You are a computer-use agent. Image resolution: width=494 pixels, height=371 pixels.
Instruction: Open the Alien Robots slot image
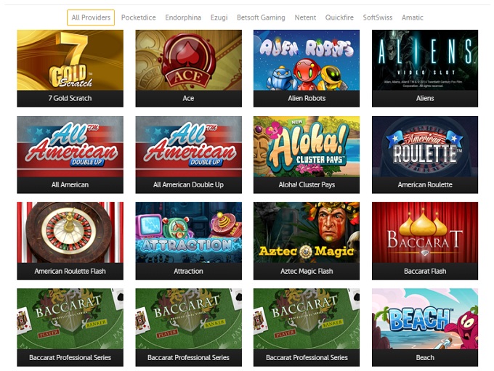[307, 60]
